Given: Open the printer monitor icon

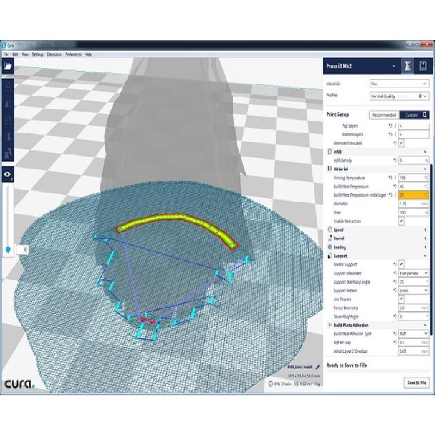Looking at the screenshot, I should coord(423,66).
